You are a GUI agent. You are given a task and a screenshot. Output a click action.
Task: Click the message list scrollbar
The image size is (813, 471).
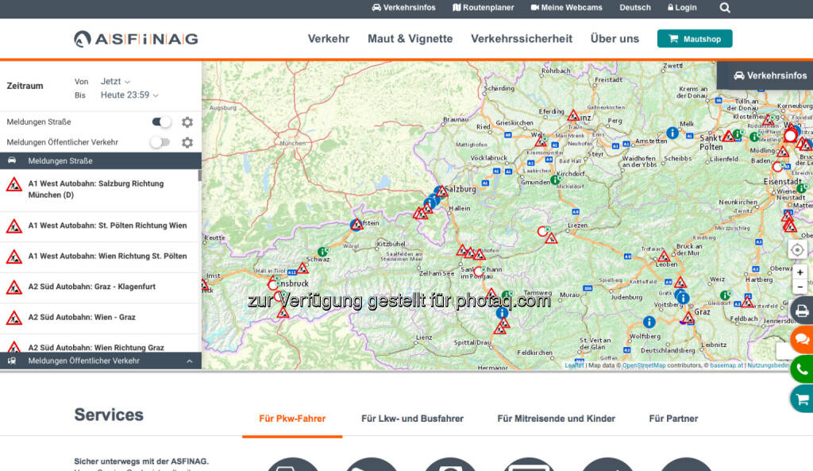(x=199, y=176)
